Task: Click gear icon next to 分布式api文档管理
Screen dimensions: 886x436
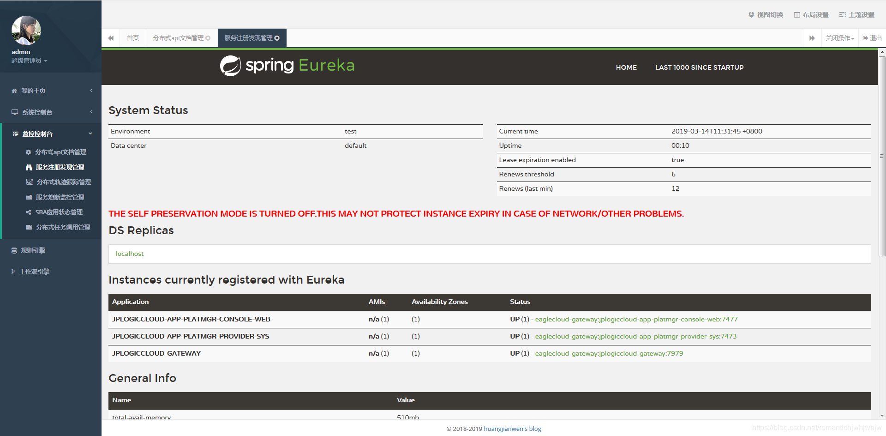Action: tap(29, 152)
